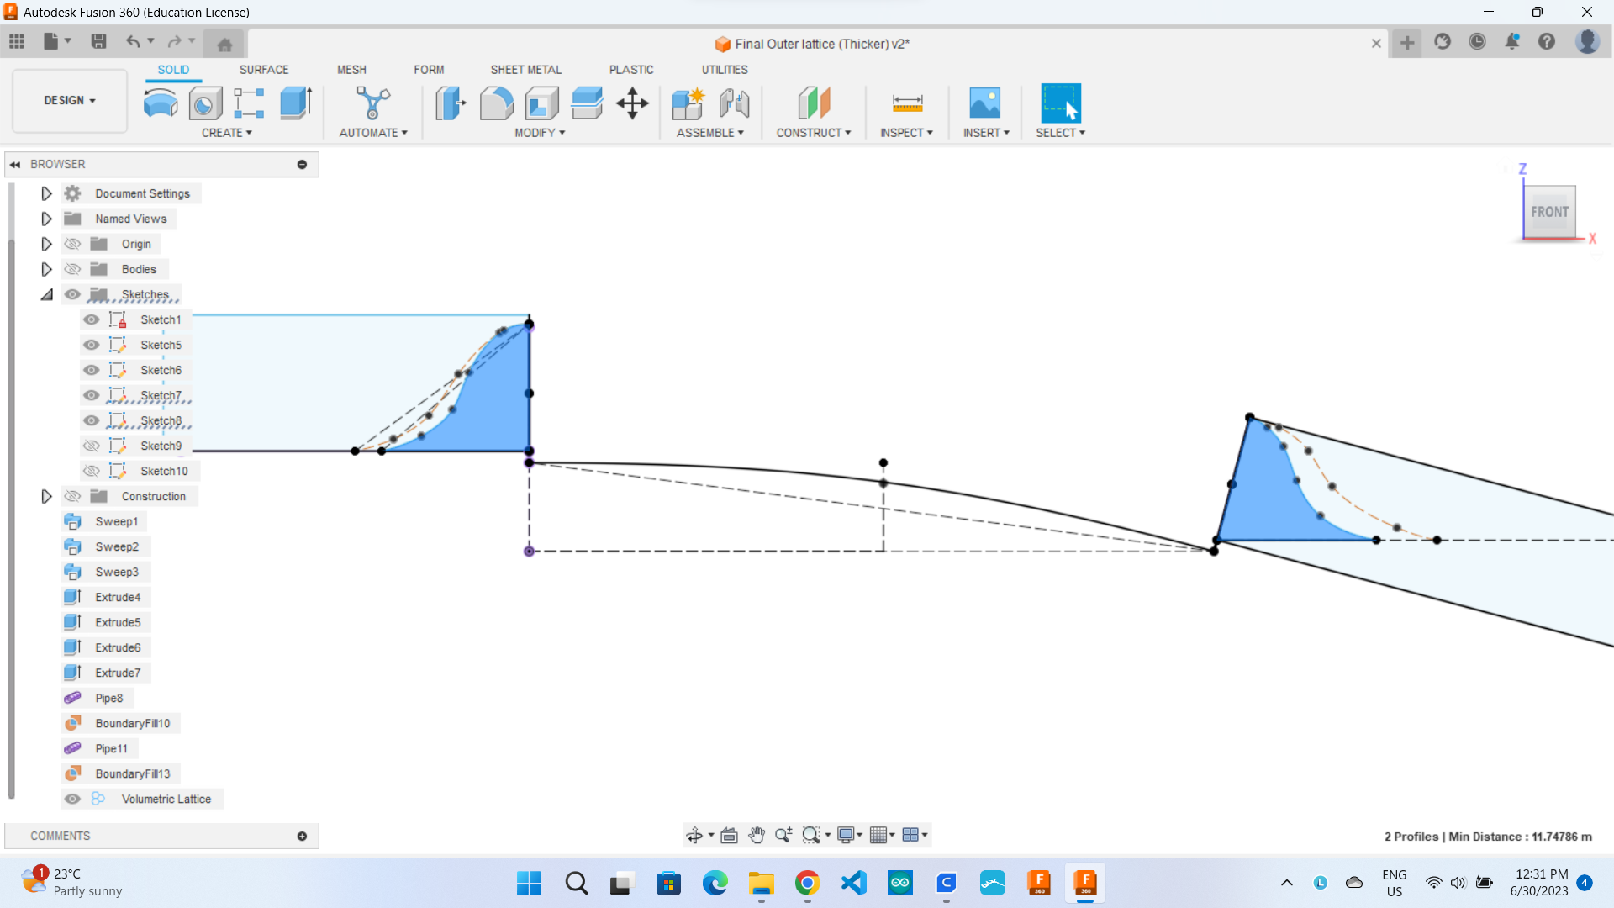
Task: Toggle visibility of Bodies folder
Action: click(x=73, y=269)
